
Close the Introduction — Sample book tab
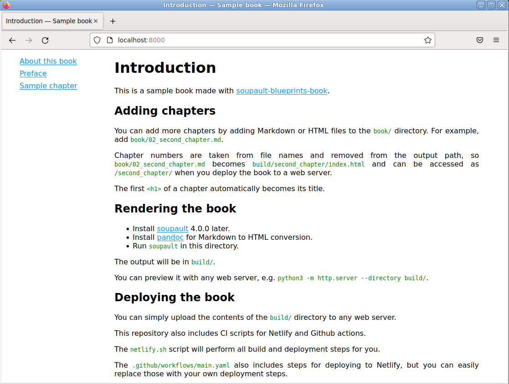pos(96,20)
